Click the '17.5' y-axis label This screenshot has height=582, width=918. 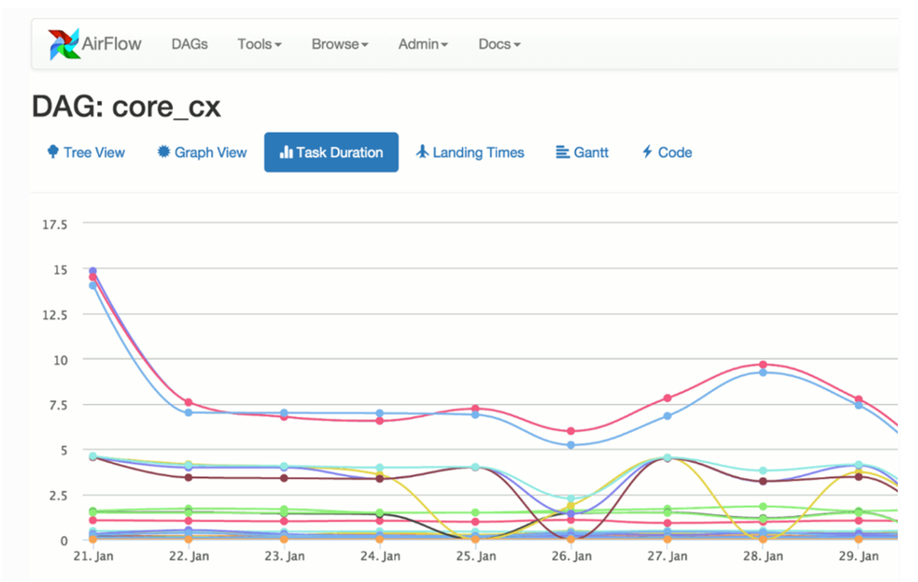tap(54, 225)
